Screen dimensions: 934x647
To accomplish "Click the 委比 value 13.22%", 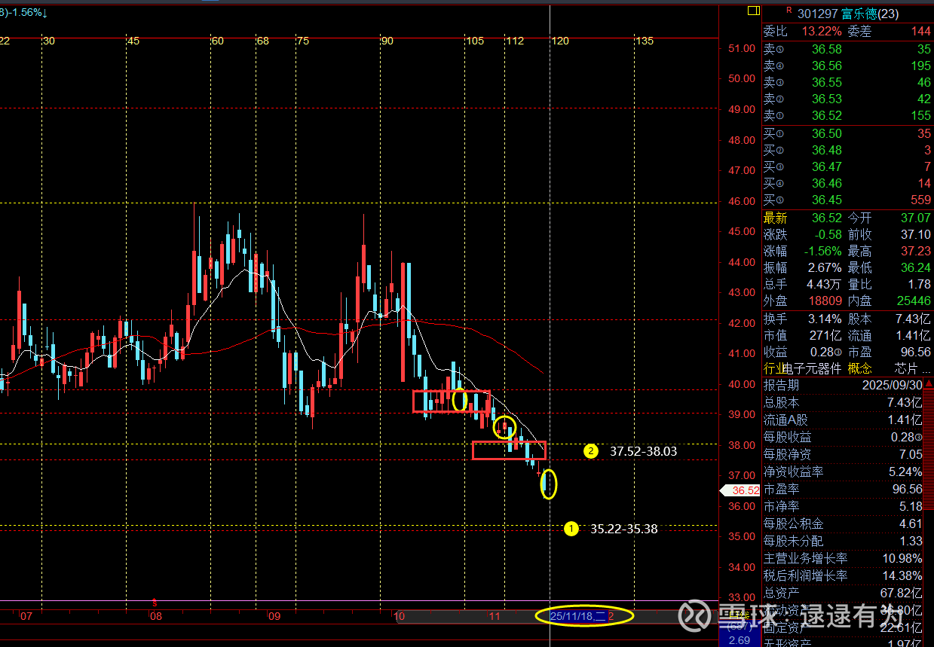I will click(820, 31).
